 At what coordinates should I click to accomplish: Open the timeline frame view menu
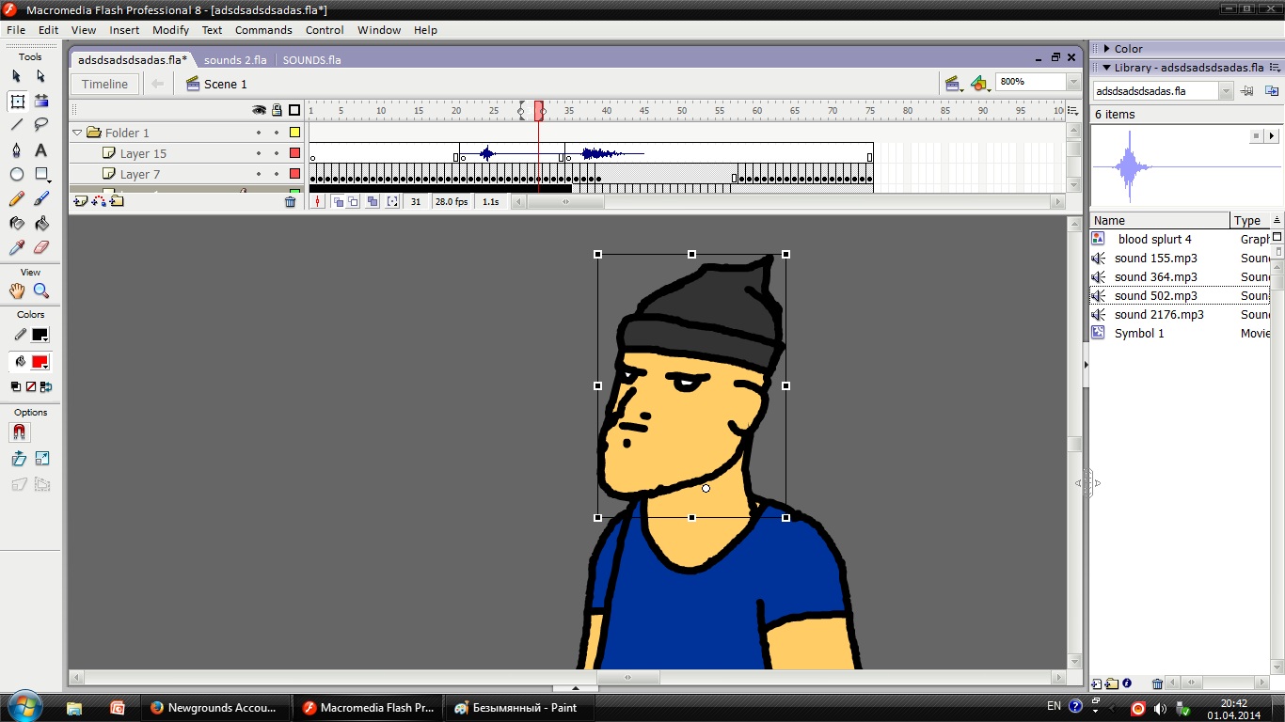click(1073, 111)
